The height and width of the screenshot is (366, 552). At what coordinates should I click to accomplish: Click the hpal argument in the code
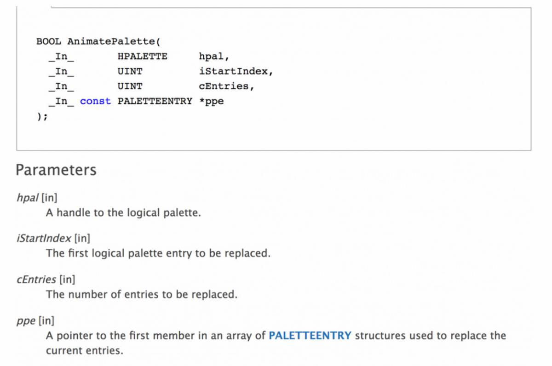pos(213,57)
